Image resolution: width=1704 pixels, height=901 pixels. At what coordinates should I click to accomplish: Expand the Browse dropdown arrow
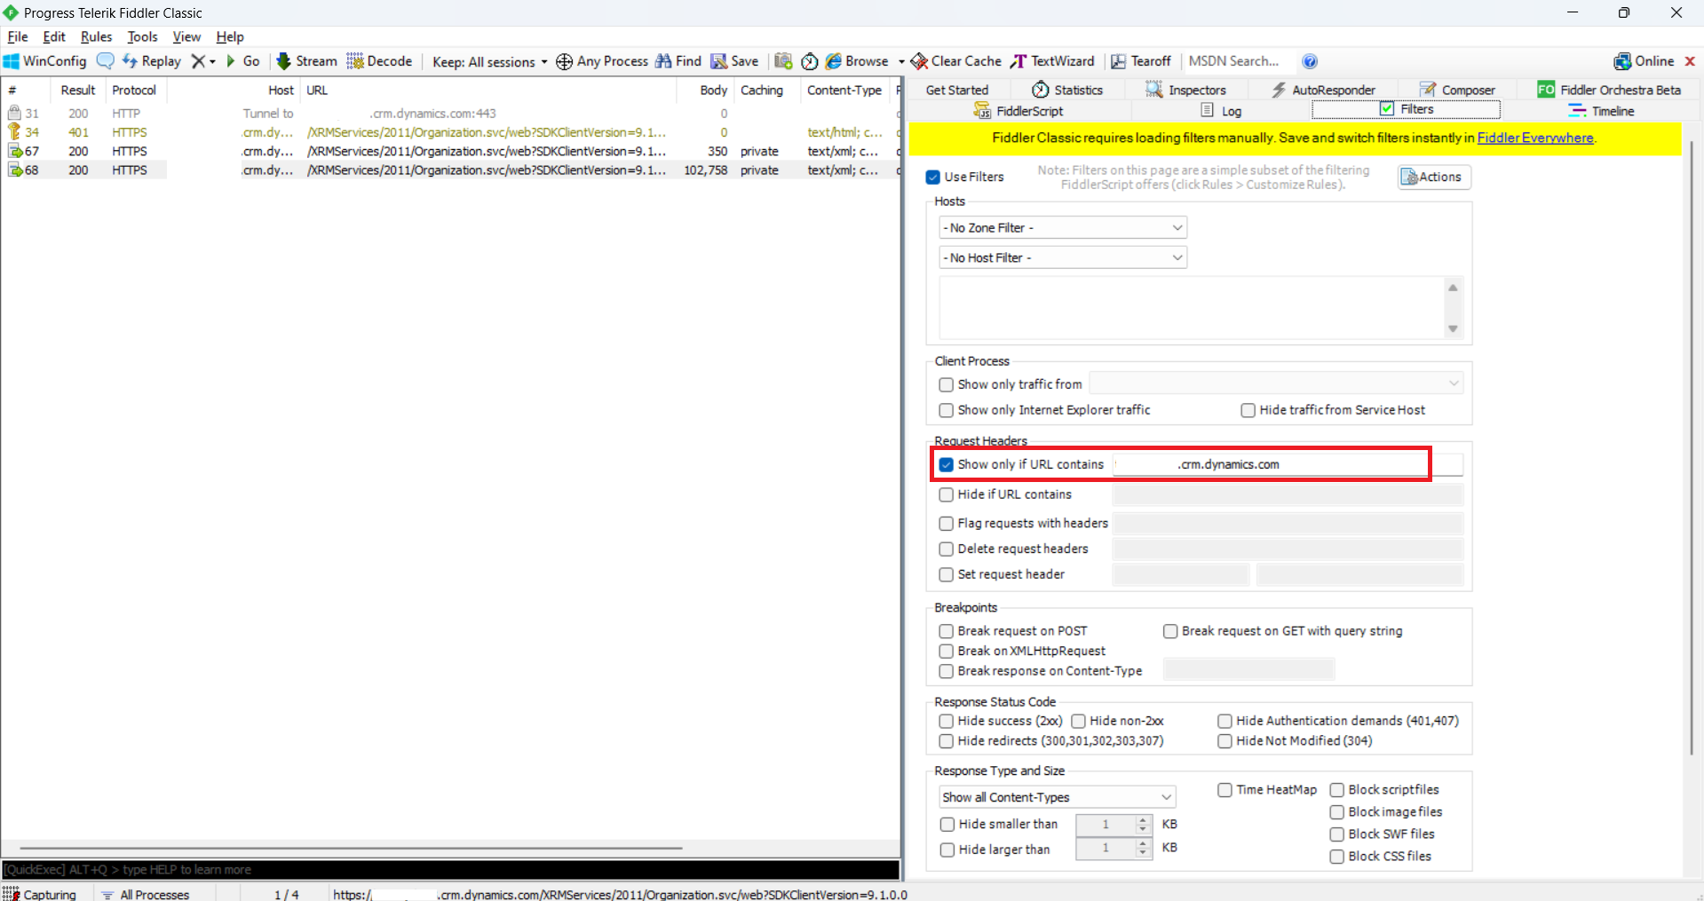click(x=900, y=61)
